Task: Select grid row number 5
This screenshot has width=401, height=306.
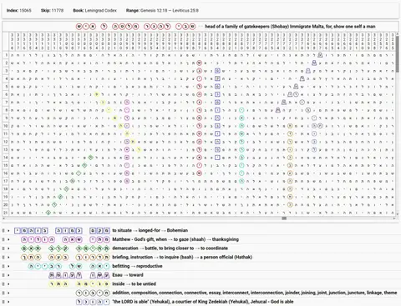Action: point(6,87)
